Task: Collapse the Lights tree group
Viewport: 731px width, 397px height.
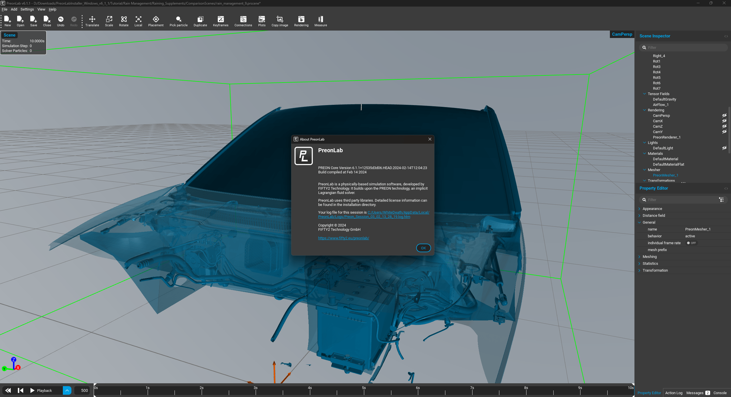Action: (644, 143)
